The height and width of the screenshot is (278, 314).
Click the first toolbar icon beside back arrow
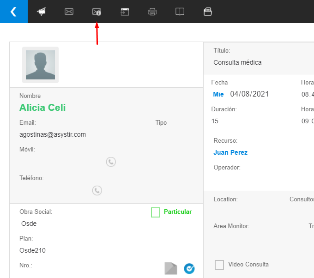click(x=42, y=12)
